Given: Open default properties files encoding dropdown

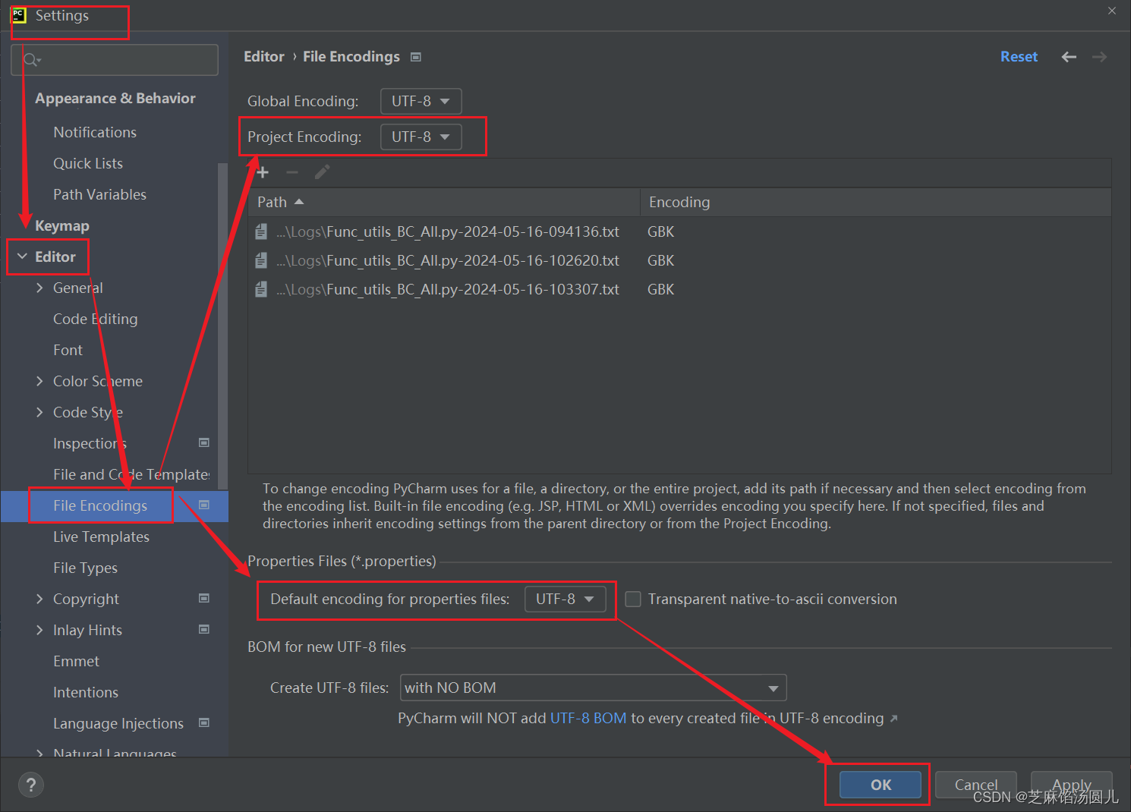Looking at the screenshot, I should (x=565, y=599).
